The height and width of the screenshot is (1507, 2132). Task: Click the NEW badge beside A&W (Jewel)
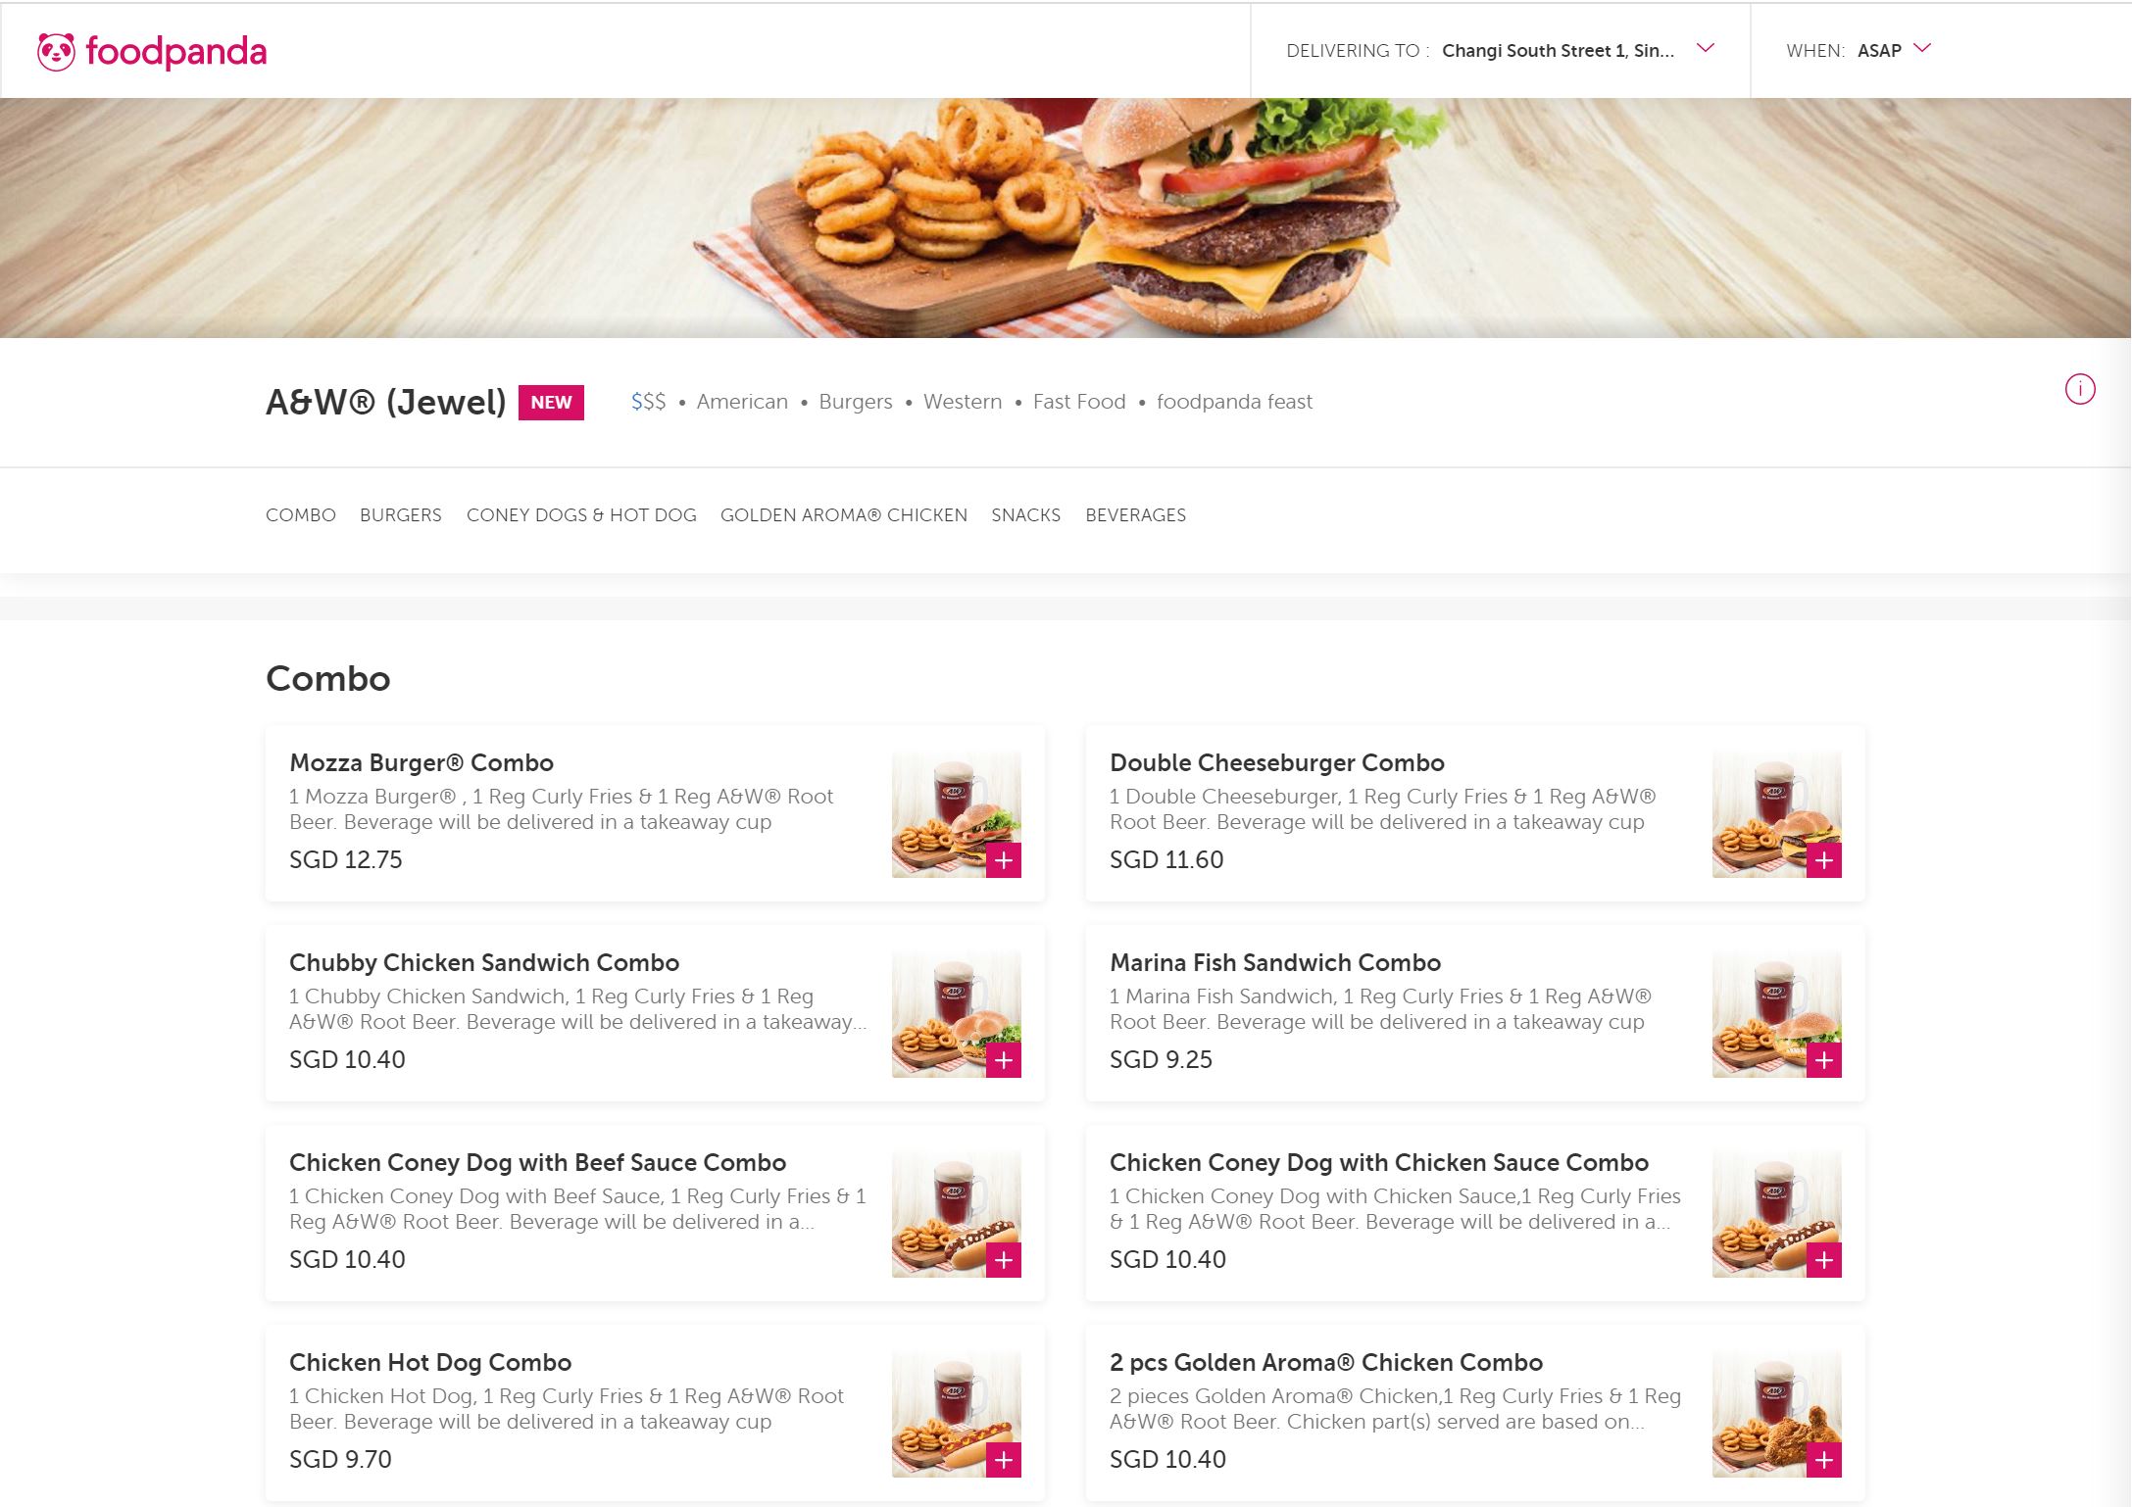551,403
